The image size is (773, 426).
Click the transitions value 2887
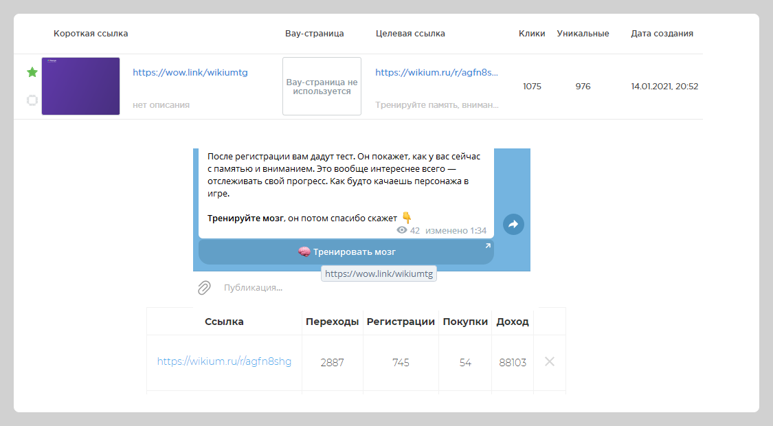click(333, 362)
